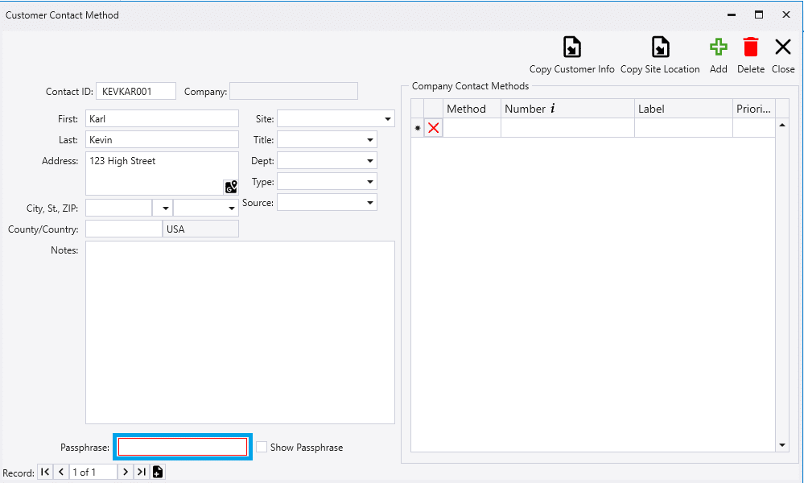Image resolution: width=804 pixels, height=483 pixels.
Task: Expand the Site dropdown
Action: [387, 119]
